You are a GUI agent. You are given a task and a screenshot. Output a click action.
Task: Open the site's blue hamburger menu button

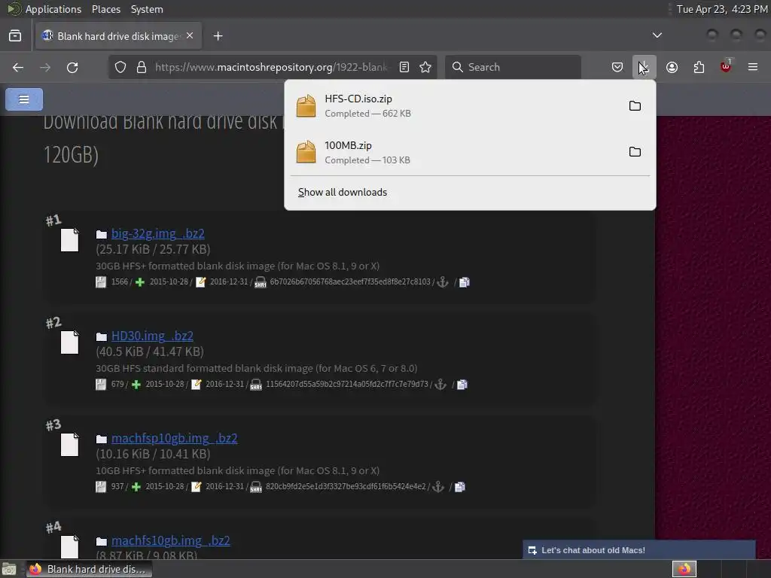point(24,99)
